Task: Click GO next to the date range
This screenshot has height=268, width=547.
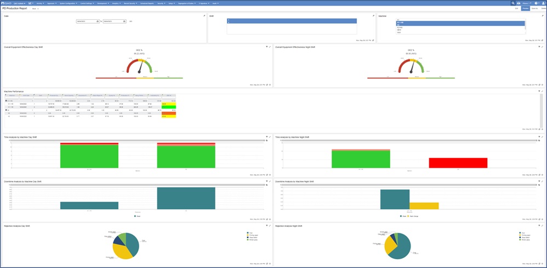Action: point(131,21)
